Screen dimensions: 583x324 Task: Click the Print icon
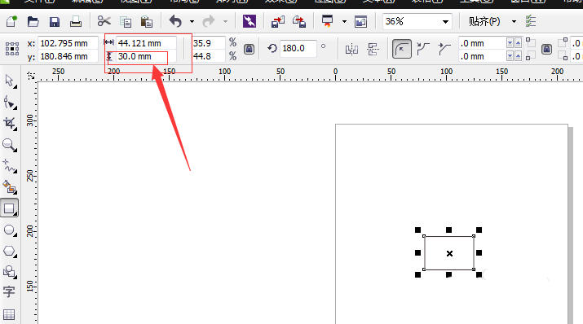pos(76,21)
